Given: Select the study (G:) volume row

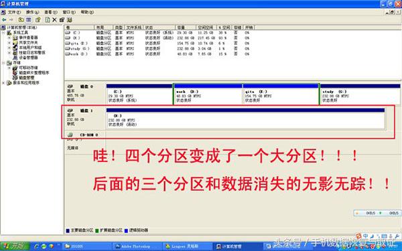Looking at the screenshot, I should pos(157,49).
